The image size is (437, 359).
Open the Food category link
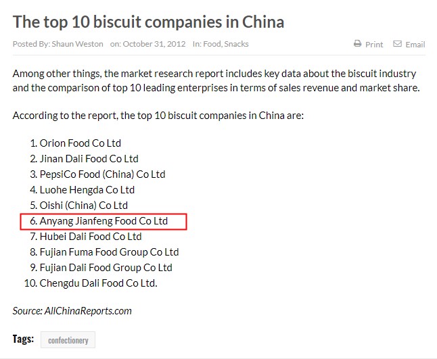pos(212,44)
